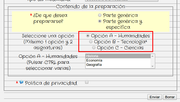
Task: Click the 'Política de privacidad' label text
Action: point(51,83)
